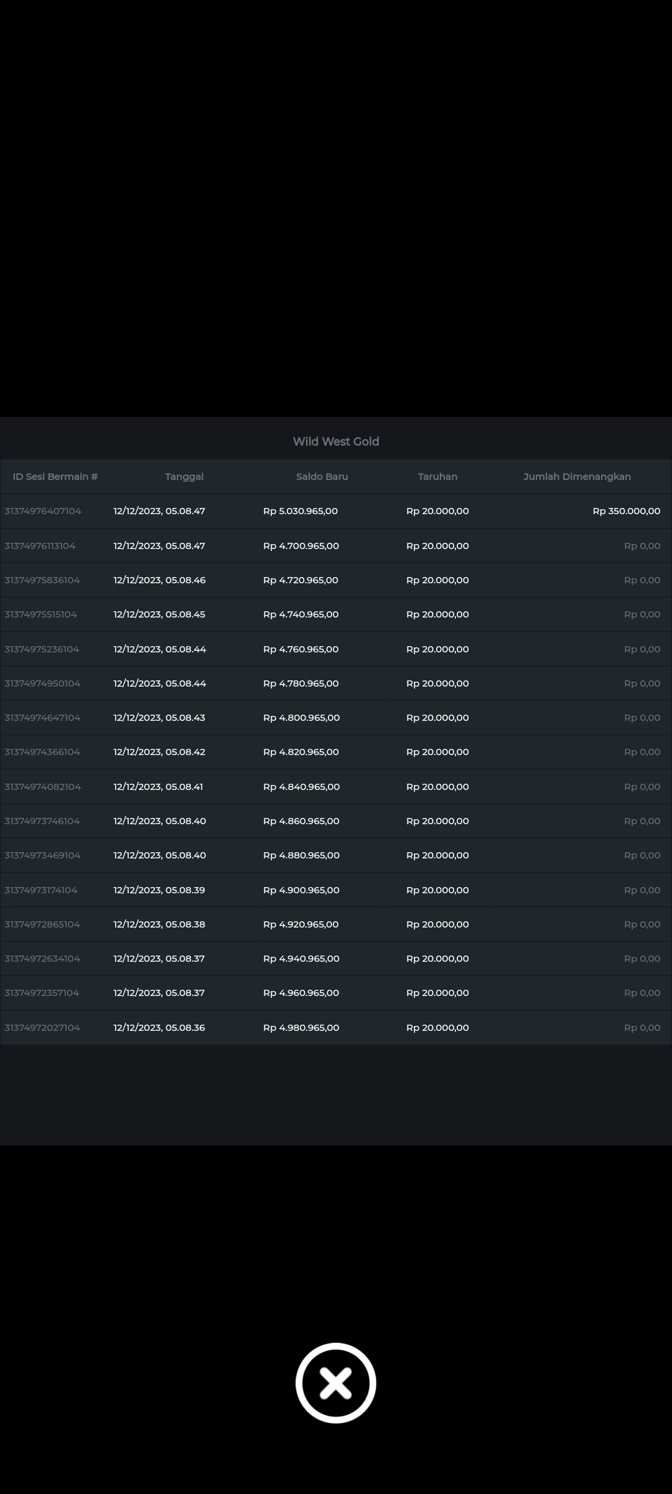Select the Rp 350.000,00 winning amount
The height and width of the screenshot is (1494, 672).
(626, 511)
